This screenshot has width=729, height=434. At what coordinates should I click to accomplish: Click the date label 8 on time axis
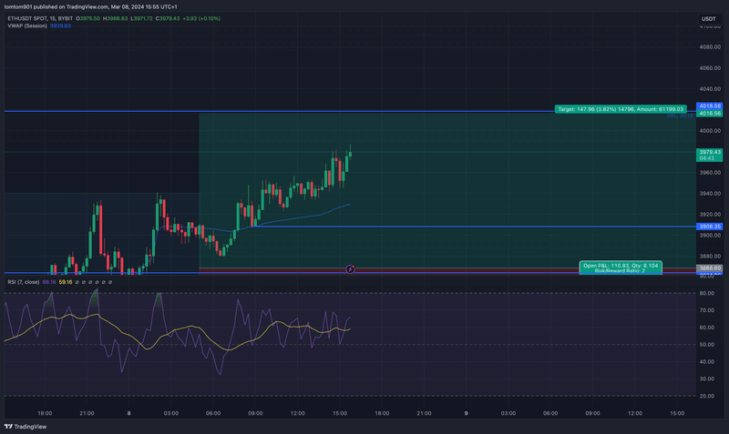(x=128, y=413)
